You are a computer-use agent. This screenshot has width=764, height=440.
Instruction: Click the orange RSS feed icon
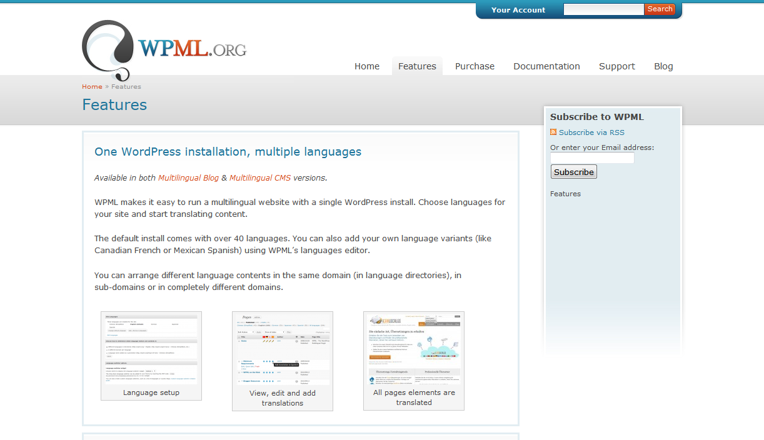click(x=553, y=132)
